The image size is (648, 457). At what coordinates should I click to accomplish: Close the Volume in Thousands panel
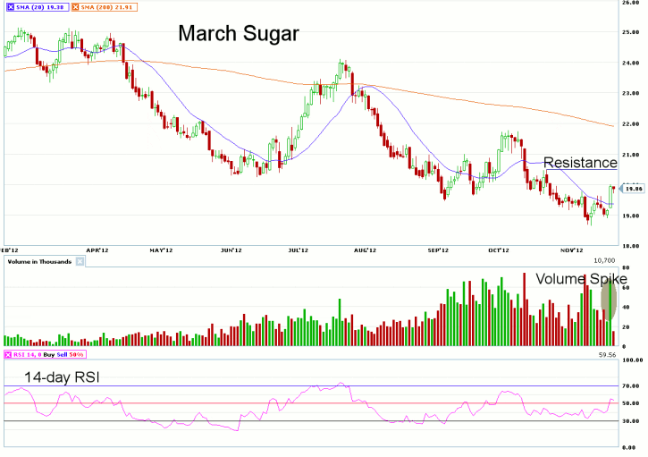pyautogui.click(x=78, y=261)
